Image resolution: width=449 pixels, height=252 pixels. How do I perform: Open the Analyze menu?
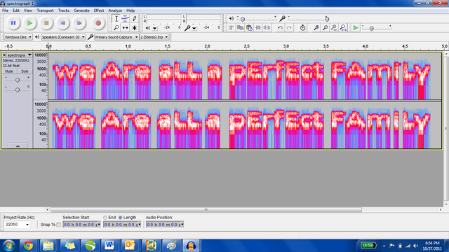point(115,10)
